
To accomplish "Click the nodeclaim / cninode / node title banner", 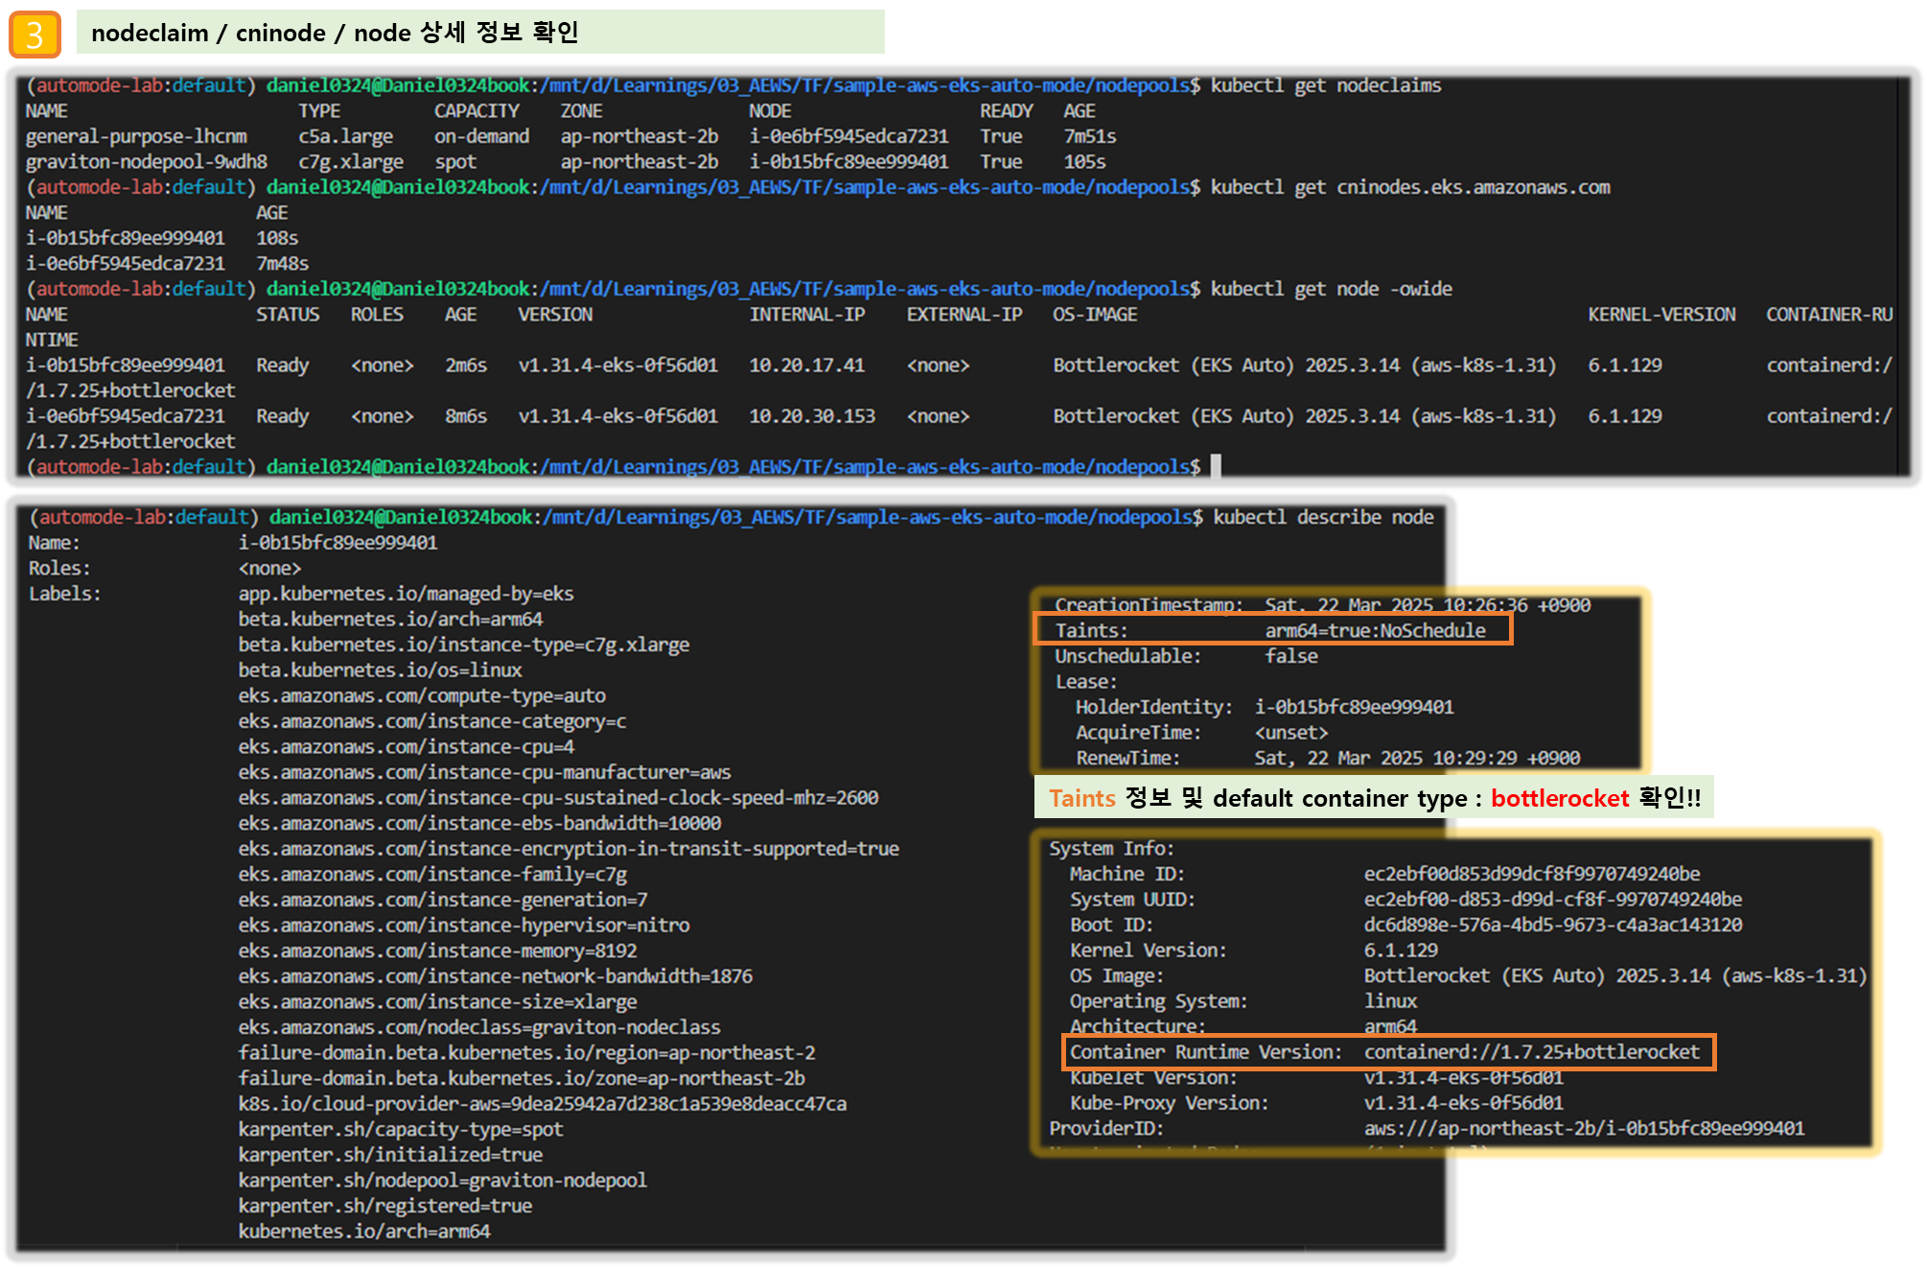I will (479, 33).
